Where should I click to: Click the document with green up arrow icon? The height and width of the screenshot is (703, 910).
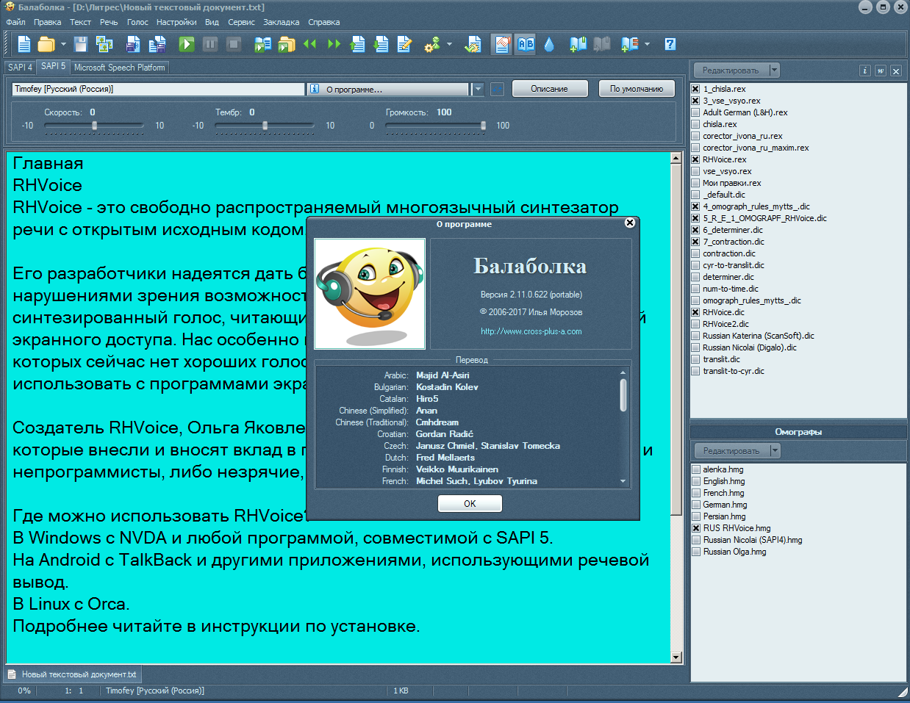point(357,44)
